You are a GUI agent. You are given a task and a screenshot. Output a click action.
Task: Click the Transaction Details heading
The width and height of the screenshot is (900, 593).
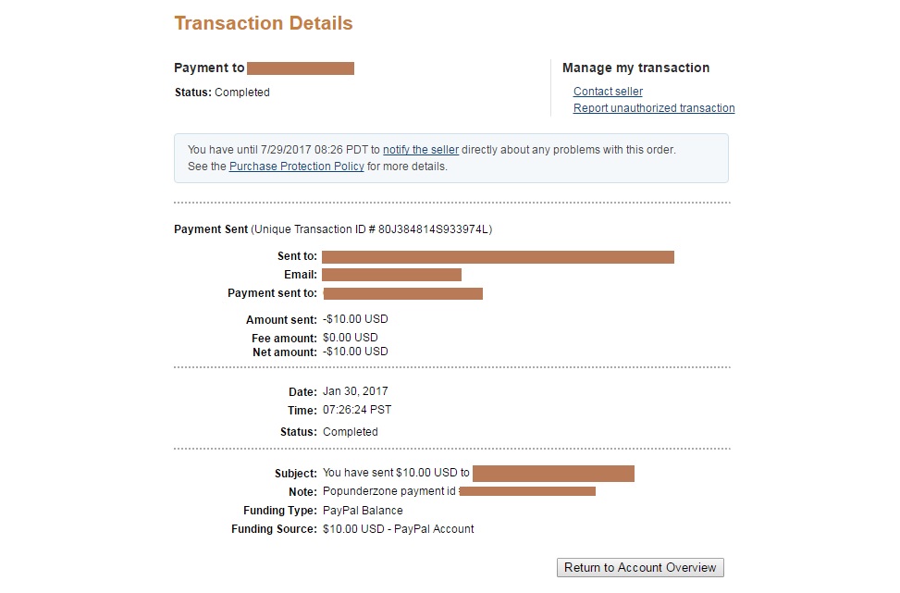pyautogui.click(x=264, y=23)
